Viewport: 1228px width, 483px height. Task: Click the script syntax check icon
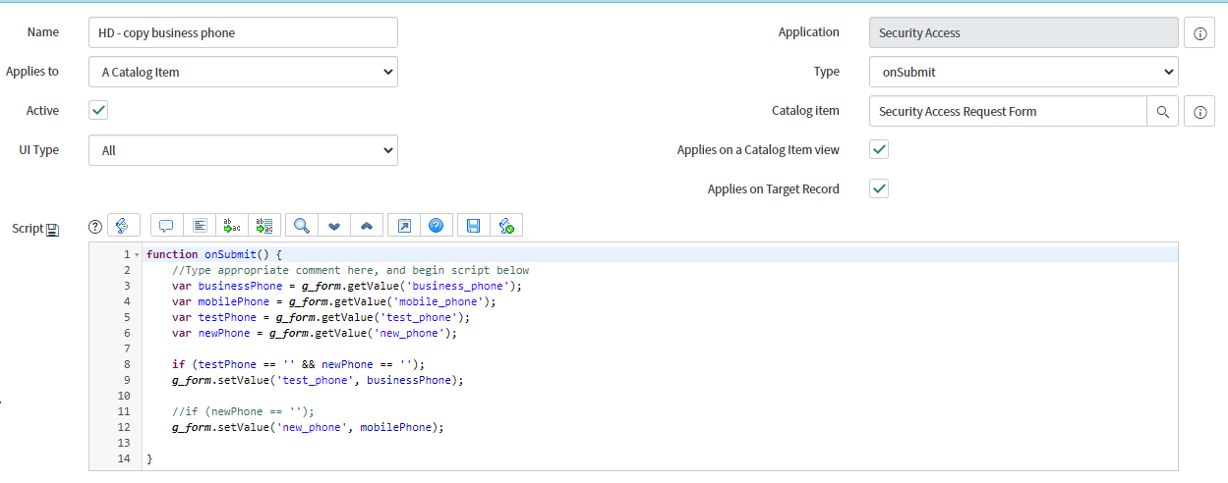506,226
